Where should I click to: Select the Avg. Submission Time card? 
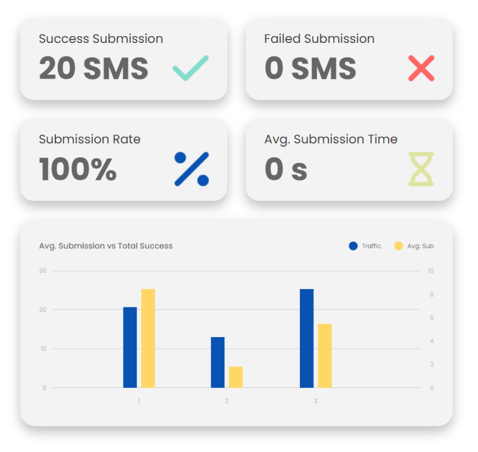pyautogui.click(x=349, y=160)
